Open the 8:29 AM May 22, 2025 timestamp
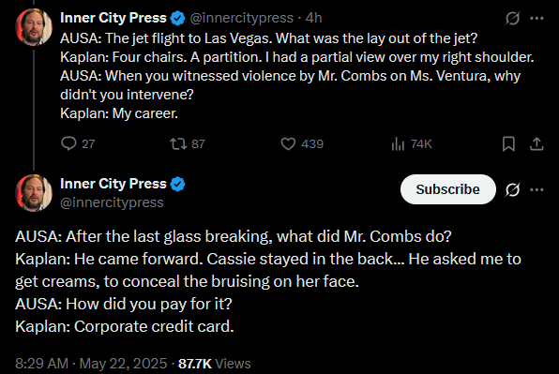Viewport: 559px width, 374px height. [x=91, y=364]
